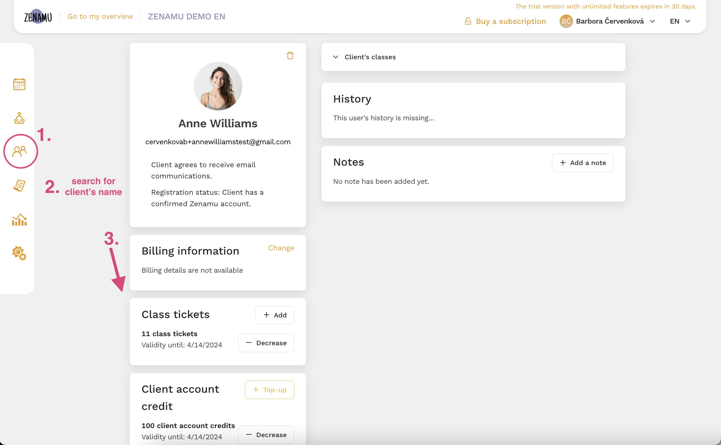Click the ZENAMU logo icon
The image size is (721, 445).
point(39,16)
